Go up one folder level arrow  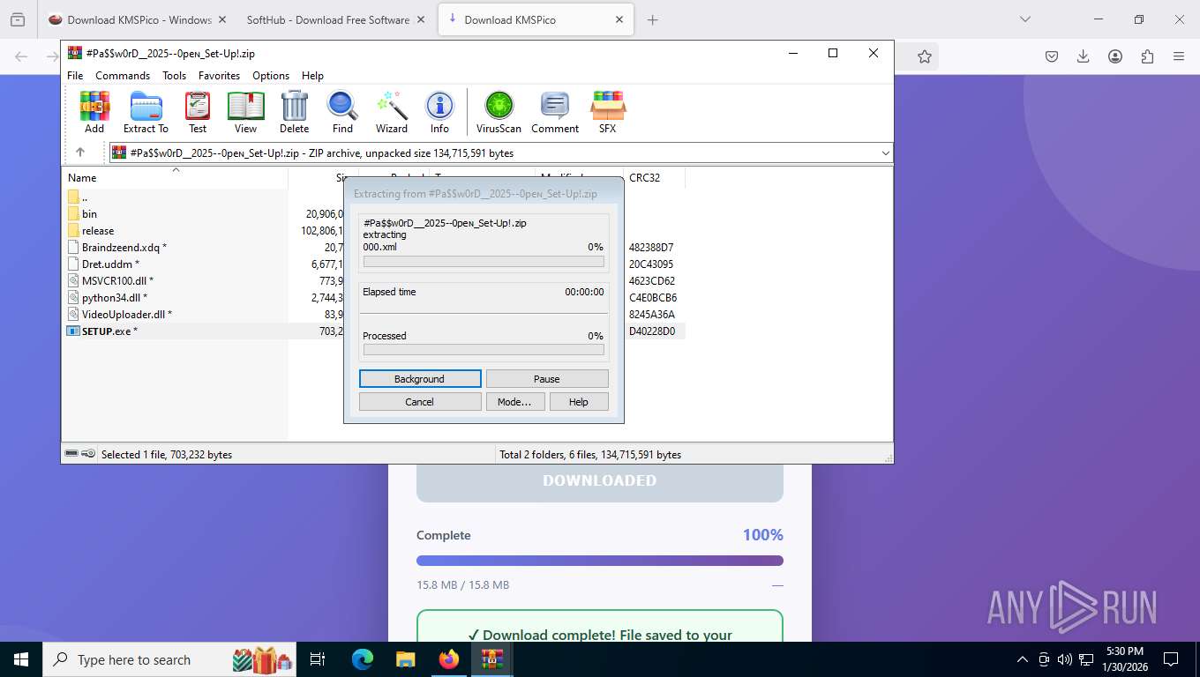click(80, 153)
